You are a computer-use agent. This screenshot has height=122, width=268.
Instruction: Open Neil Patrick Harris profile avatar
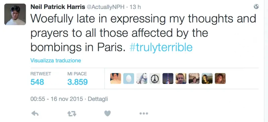tap(15, 14)
